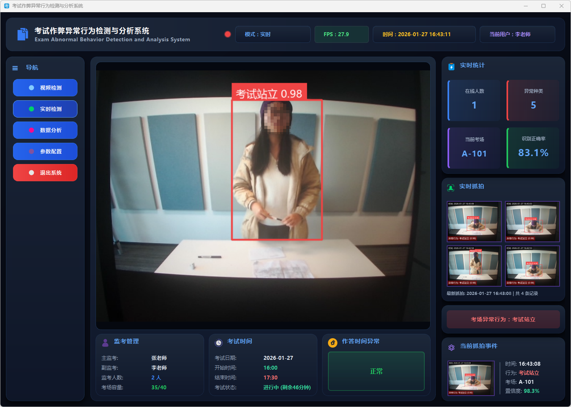571x407 pixels.
Task: Open the snapshot timestamped 16:42:53 in capture grid
Action: click(532, 266)
